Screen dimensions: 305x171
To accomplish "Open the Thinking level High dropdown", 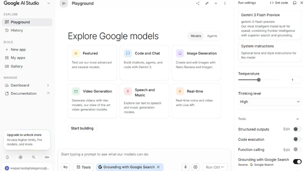I will pyautogui.click(x=270, y=102).
